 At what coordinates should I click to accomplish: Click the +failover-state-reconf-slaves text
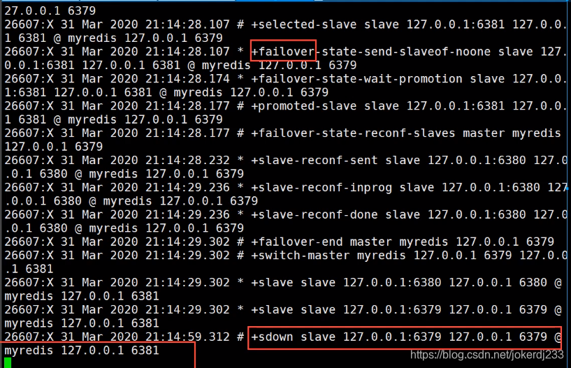point(353,133)
